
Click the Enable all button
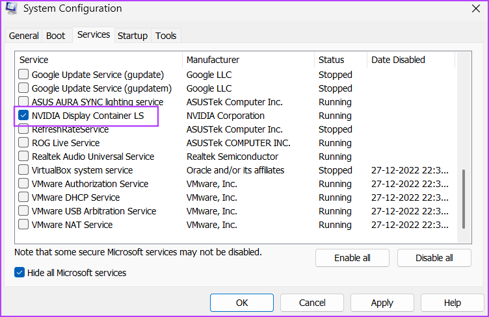[x=352, y=258]
